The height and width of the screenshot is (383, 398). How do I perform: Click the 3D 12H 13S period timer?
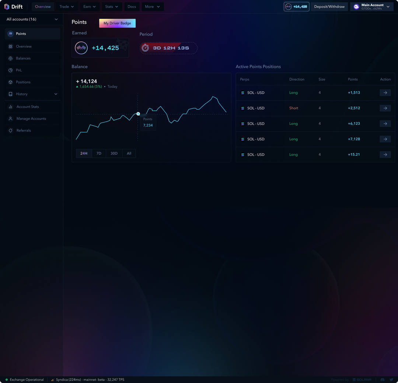click(x=168, y=48)
